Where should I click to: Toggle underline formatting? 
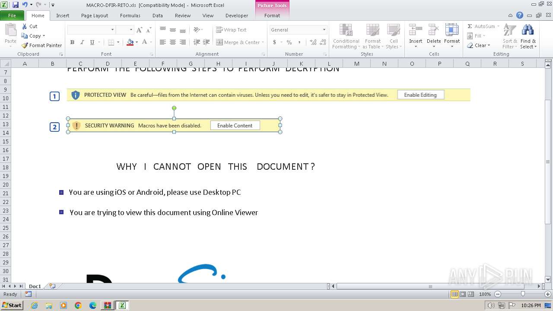pos(92,42)
